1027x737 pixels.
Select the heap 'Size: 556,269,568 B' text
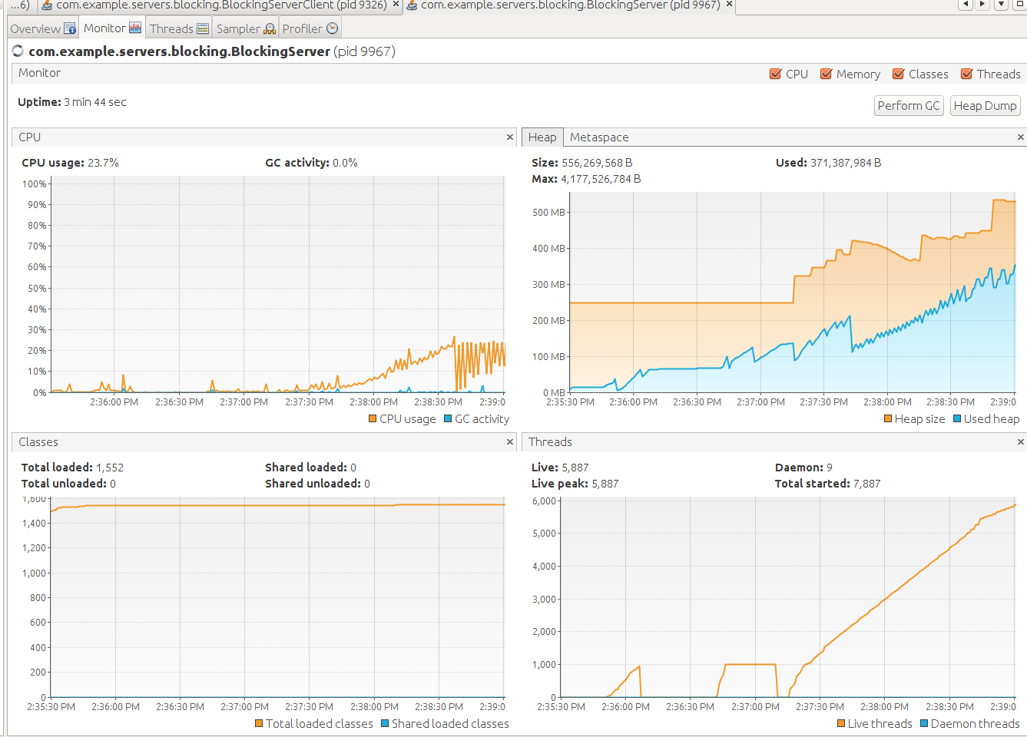tap(581, 163)
